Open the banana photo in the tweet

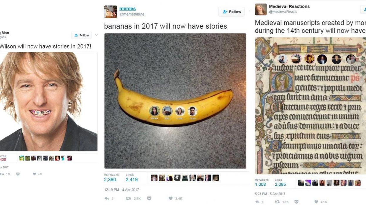175,101
